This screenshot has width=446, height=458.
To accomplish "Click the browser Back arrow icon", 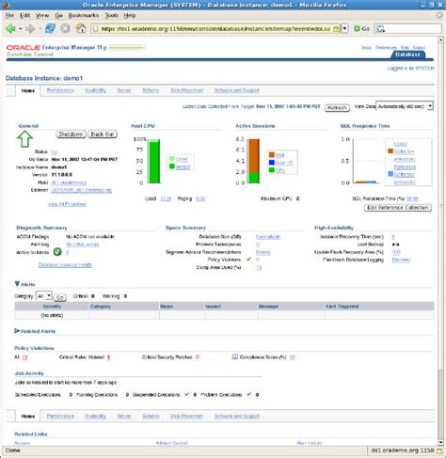I will pyautogui.click(x=10, y=28).
